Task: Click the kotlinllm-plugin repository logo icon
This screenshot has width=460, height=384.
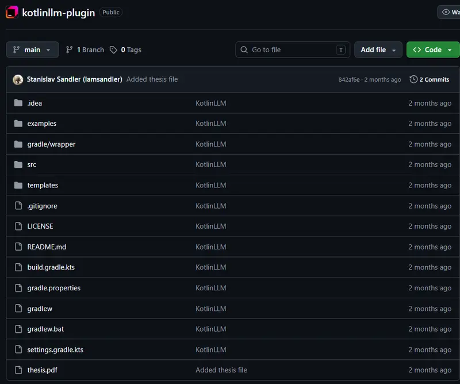Action: pos(11,12)
